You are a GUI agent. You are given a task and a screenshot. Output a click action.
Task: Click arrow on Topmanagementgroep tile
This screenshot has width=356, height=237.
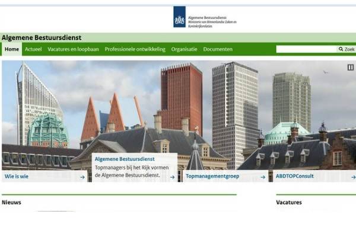(263, 177)
